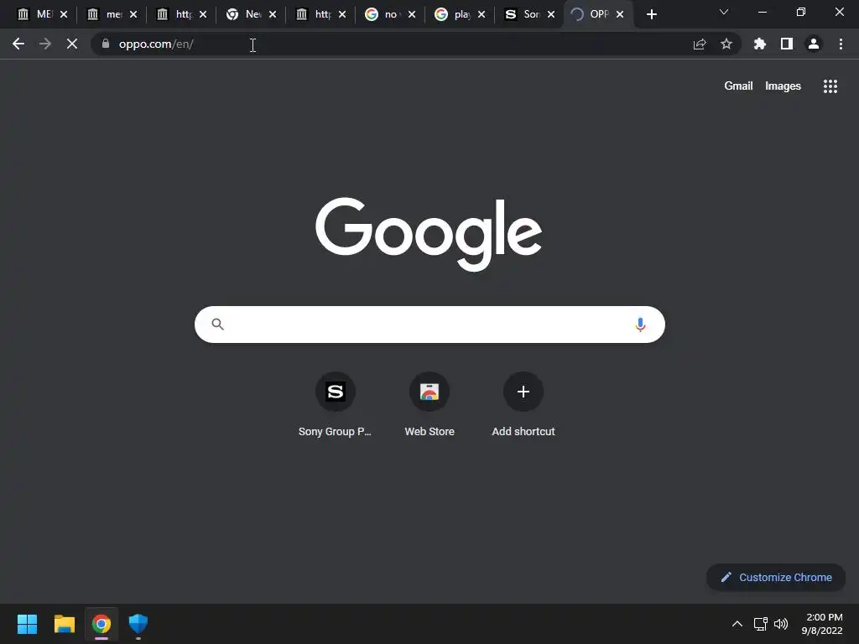Open Chrome's three-dot menu
Viewport: 859px width, 644px height.
point(841,44)
